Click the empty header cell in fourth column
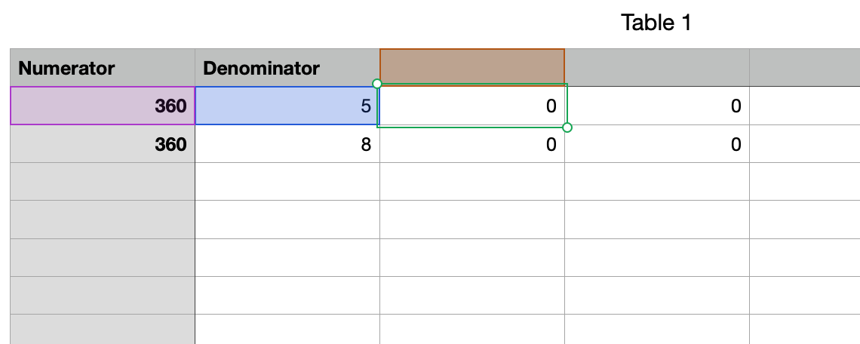Screen dimensions: 860x344 (x=656, y=68)
